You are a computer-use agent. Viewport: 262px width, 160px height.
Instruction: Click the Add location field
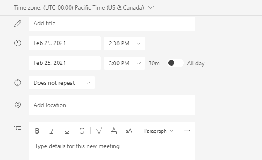coord(112,105)
